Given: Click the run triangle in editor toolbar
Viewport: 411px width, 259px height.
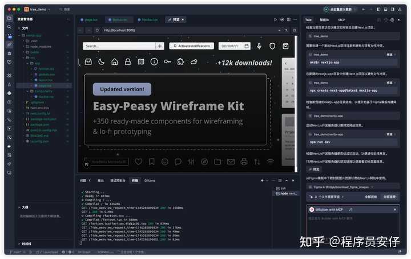Looking at the screenshot, I should coord(276,19).
